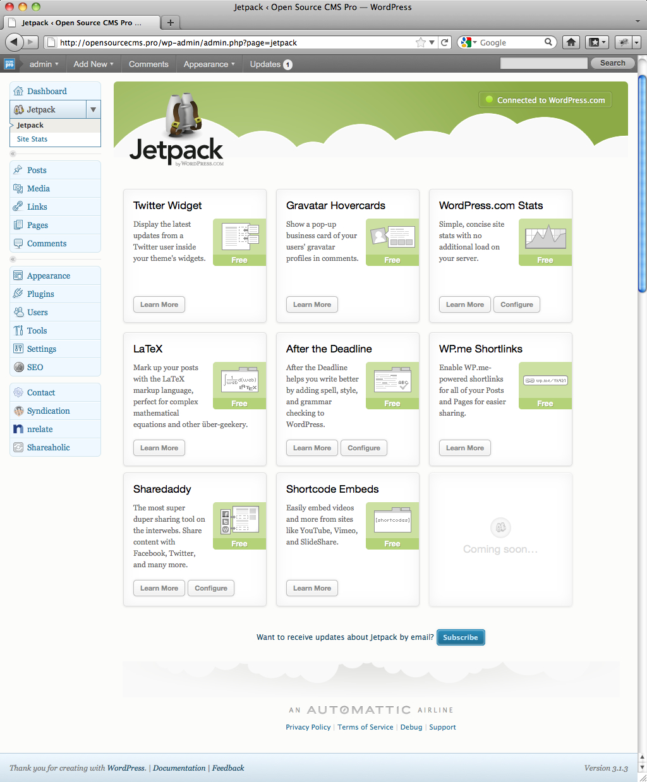Open the Debug footer link
The height and width of the screenshot is (782, 647).
tap(411, 727)
